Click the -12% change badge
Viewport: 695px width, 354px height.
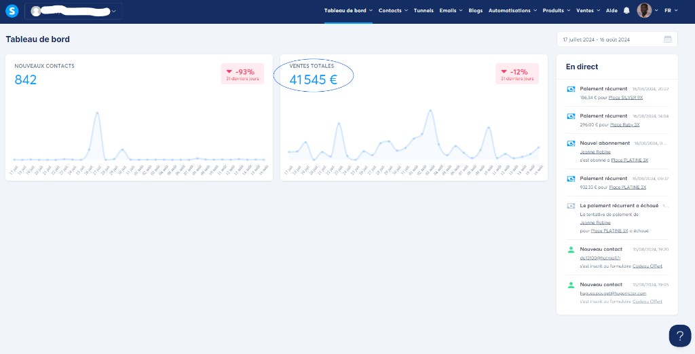pos(517,73)
